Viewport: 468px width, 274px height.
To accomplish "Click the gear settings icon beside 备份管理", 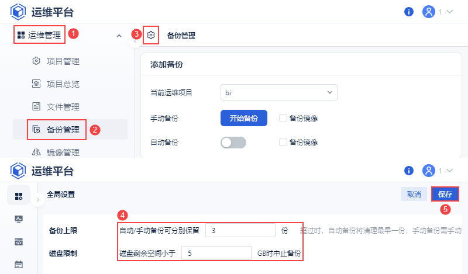I will (151, 36).
